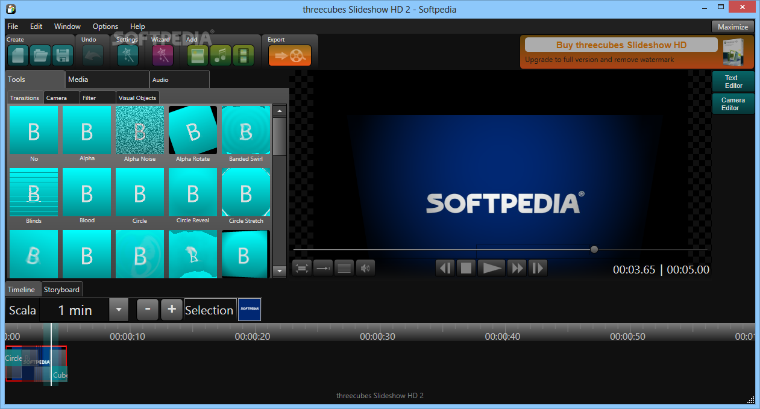Image resolution: width=760 pixels, height=409 pixels.
Task: Pick the Blinds transition
Action: point(34,192)
